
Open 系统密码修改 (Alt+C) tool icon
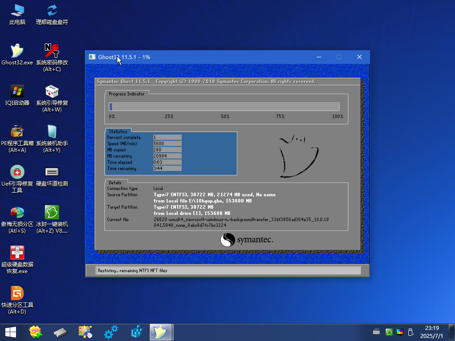pyautogui.click(x=52, y=58)
